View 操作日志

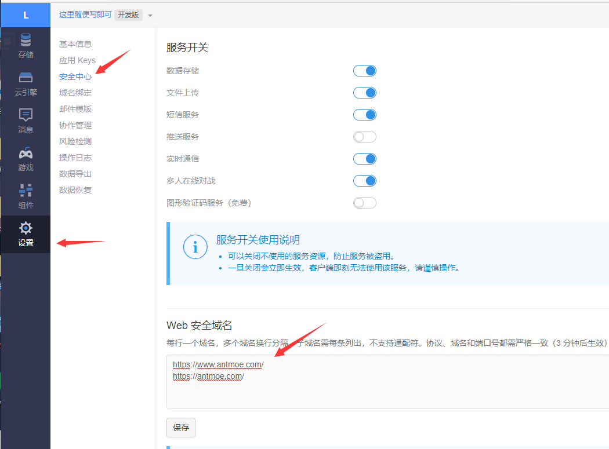coord(75,158)
